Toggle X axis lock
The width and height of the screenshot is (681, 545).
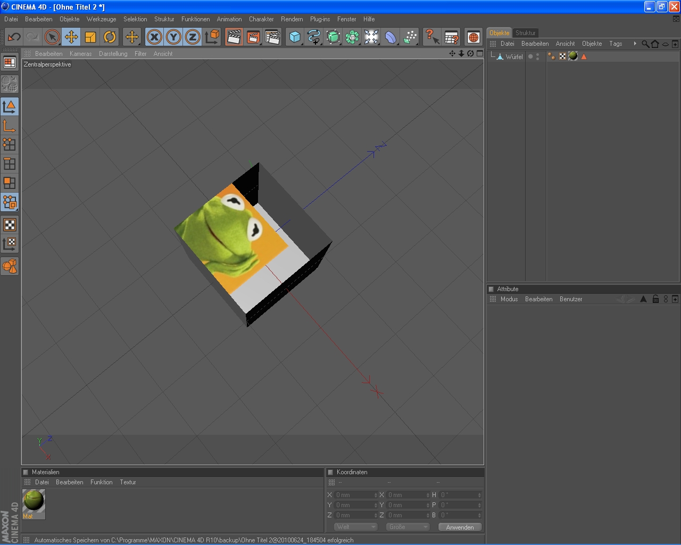[154, 37]
